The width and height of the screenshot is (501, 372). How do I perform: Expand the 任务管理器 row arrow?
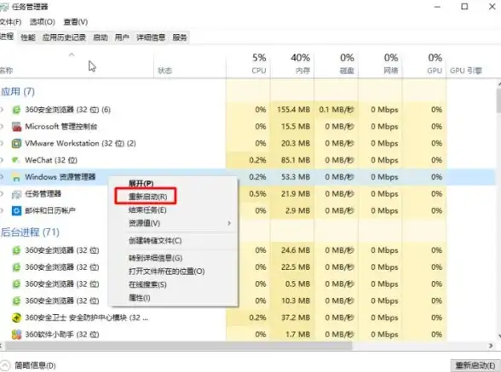2,194
